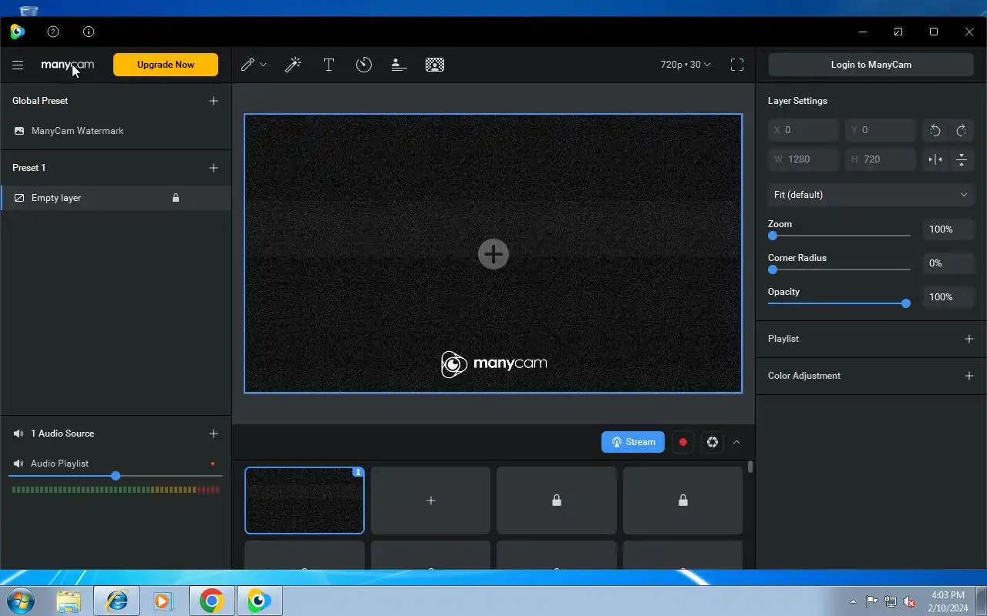Take a snapshot with camera shutter icon

712,442
